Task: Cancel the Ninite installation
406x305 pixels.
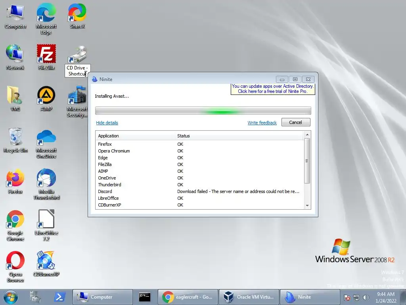Action: pyautogui.click(x=296, y=122)
